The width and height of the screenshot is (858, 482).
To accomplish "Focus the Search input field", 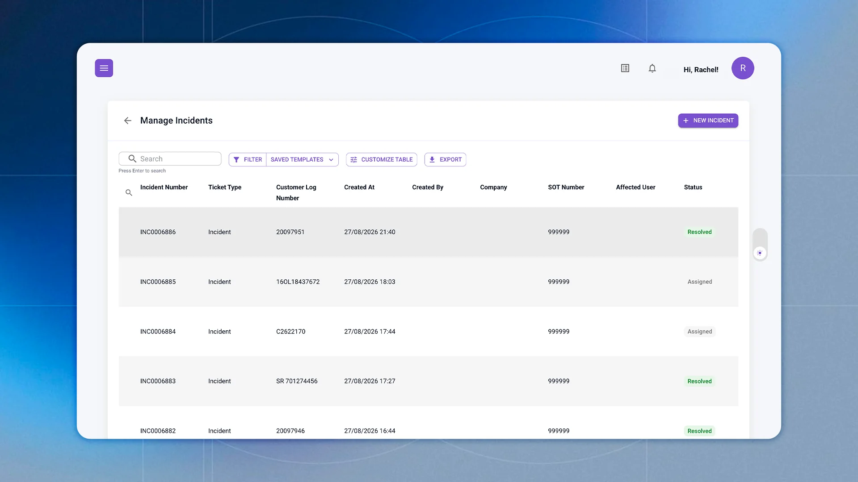I will point(170,159).
